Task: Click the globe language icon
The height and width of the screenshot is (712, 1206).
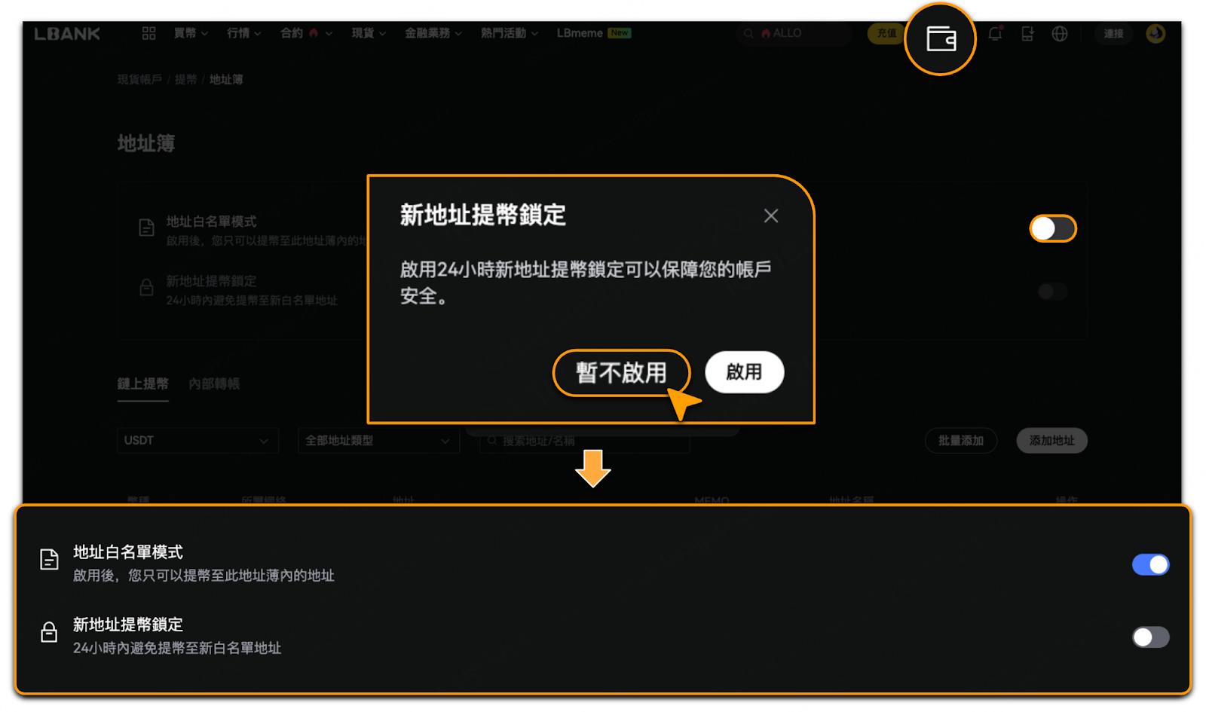Action: tap(1059, 34)
